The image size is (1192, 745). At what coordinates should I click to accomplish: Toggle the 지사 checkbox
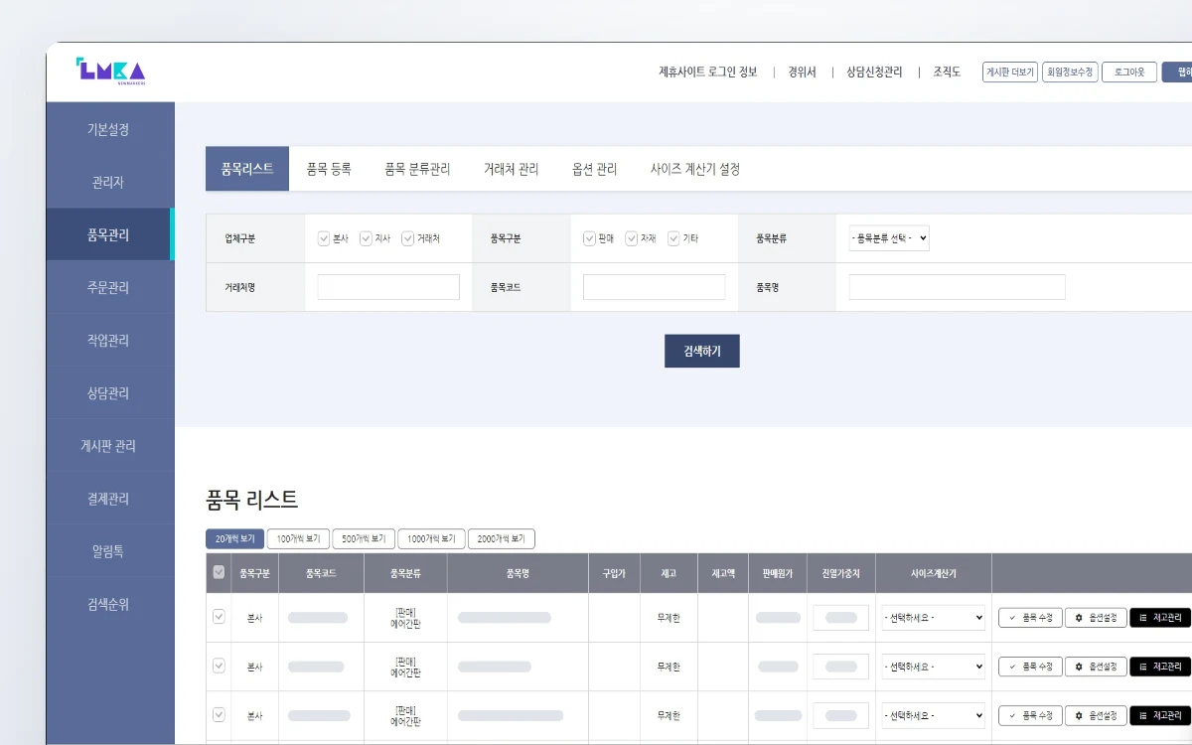tap(366, 238)
